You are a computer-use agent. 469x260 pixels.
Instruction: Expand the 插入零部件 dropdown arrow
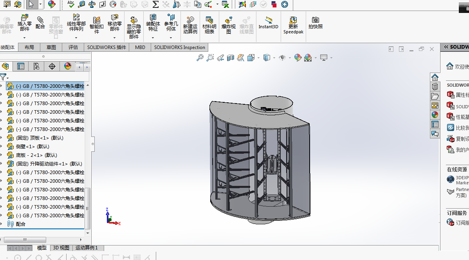point(25,38)
